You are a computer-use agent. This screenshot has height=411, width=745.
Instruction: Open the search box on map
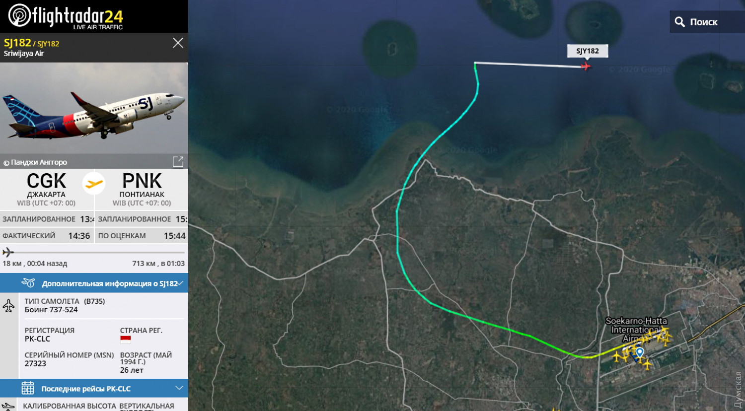707,22
